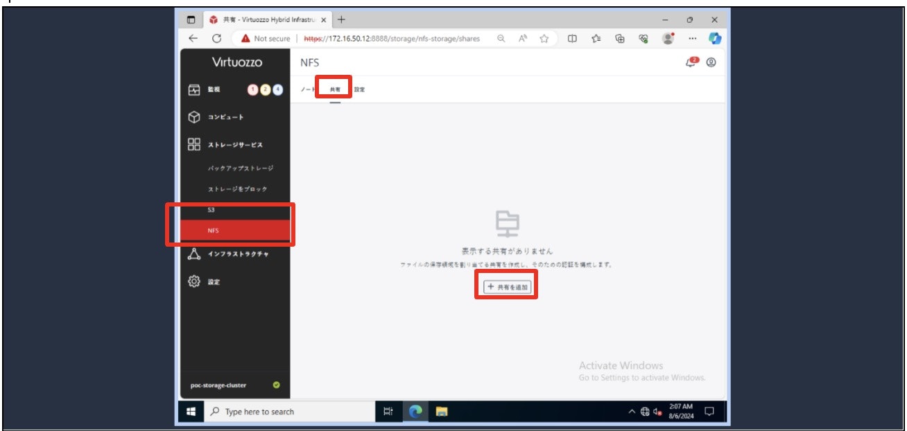Switch to the ノード tab

coord(307,89)
